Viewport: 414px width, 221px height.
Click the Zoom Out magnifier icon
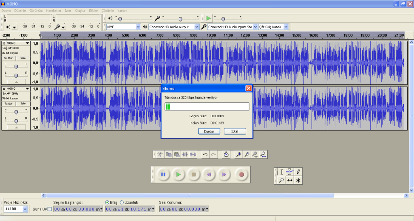pos(247,155)
